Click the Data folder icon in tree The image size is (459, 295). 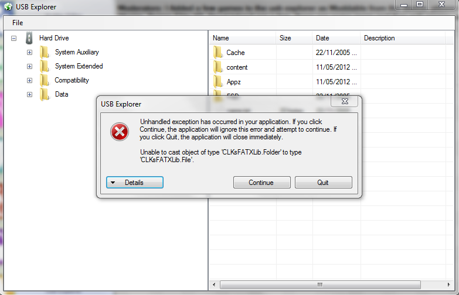tap(45, 94)
